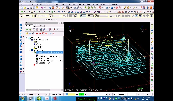Regenerate all dirty operations icon
Screen dimensions: 173x101
point(37,29)
